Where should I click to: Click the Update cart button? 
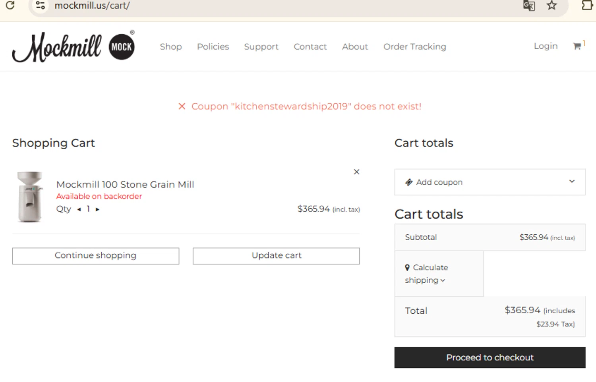[x=276, y=256]
